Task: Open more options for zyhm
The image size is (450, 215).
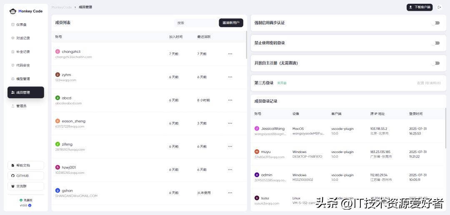Action: click(230, 77)
